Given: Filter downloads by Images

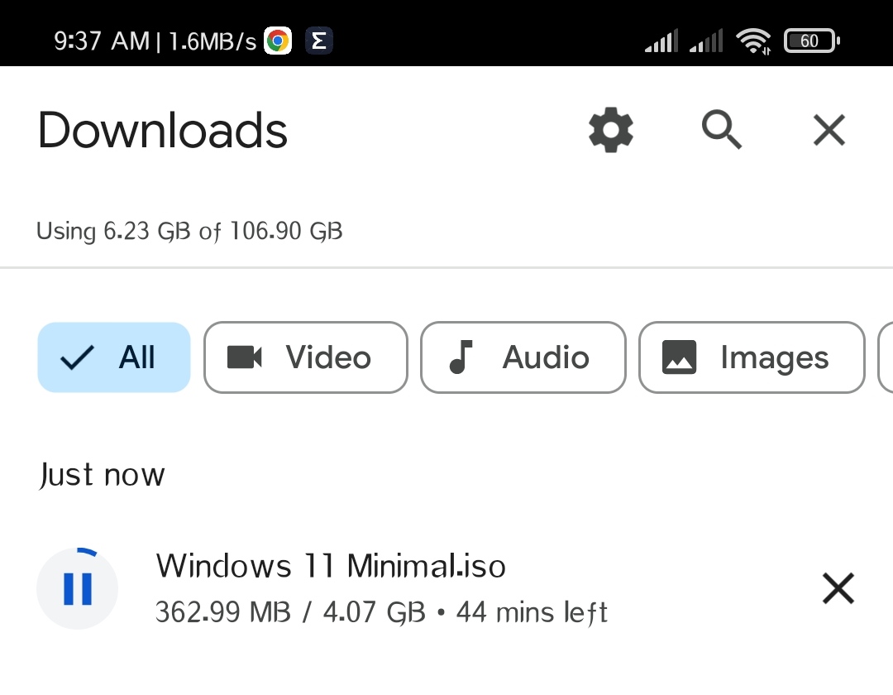Looking at the screenshot, I should click(x=752, y=357).
